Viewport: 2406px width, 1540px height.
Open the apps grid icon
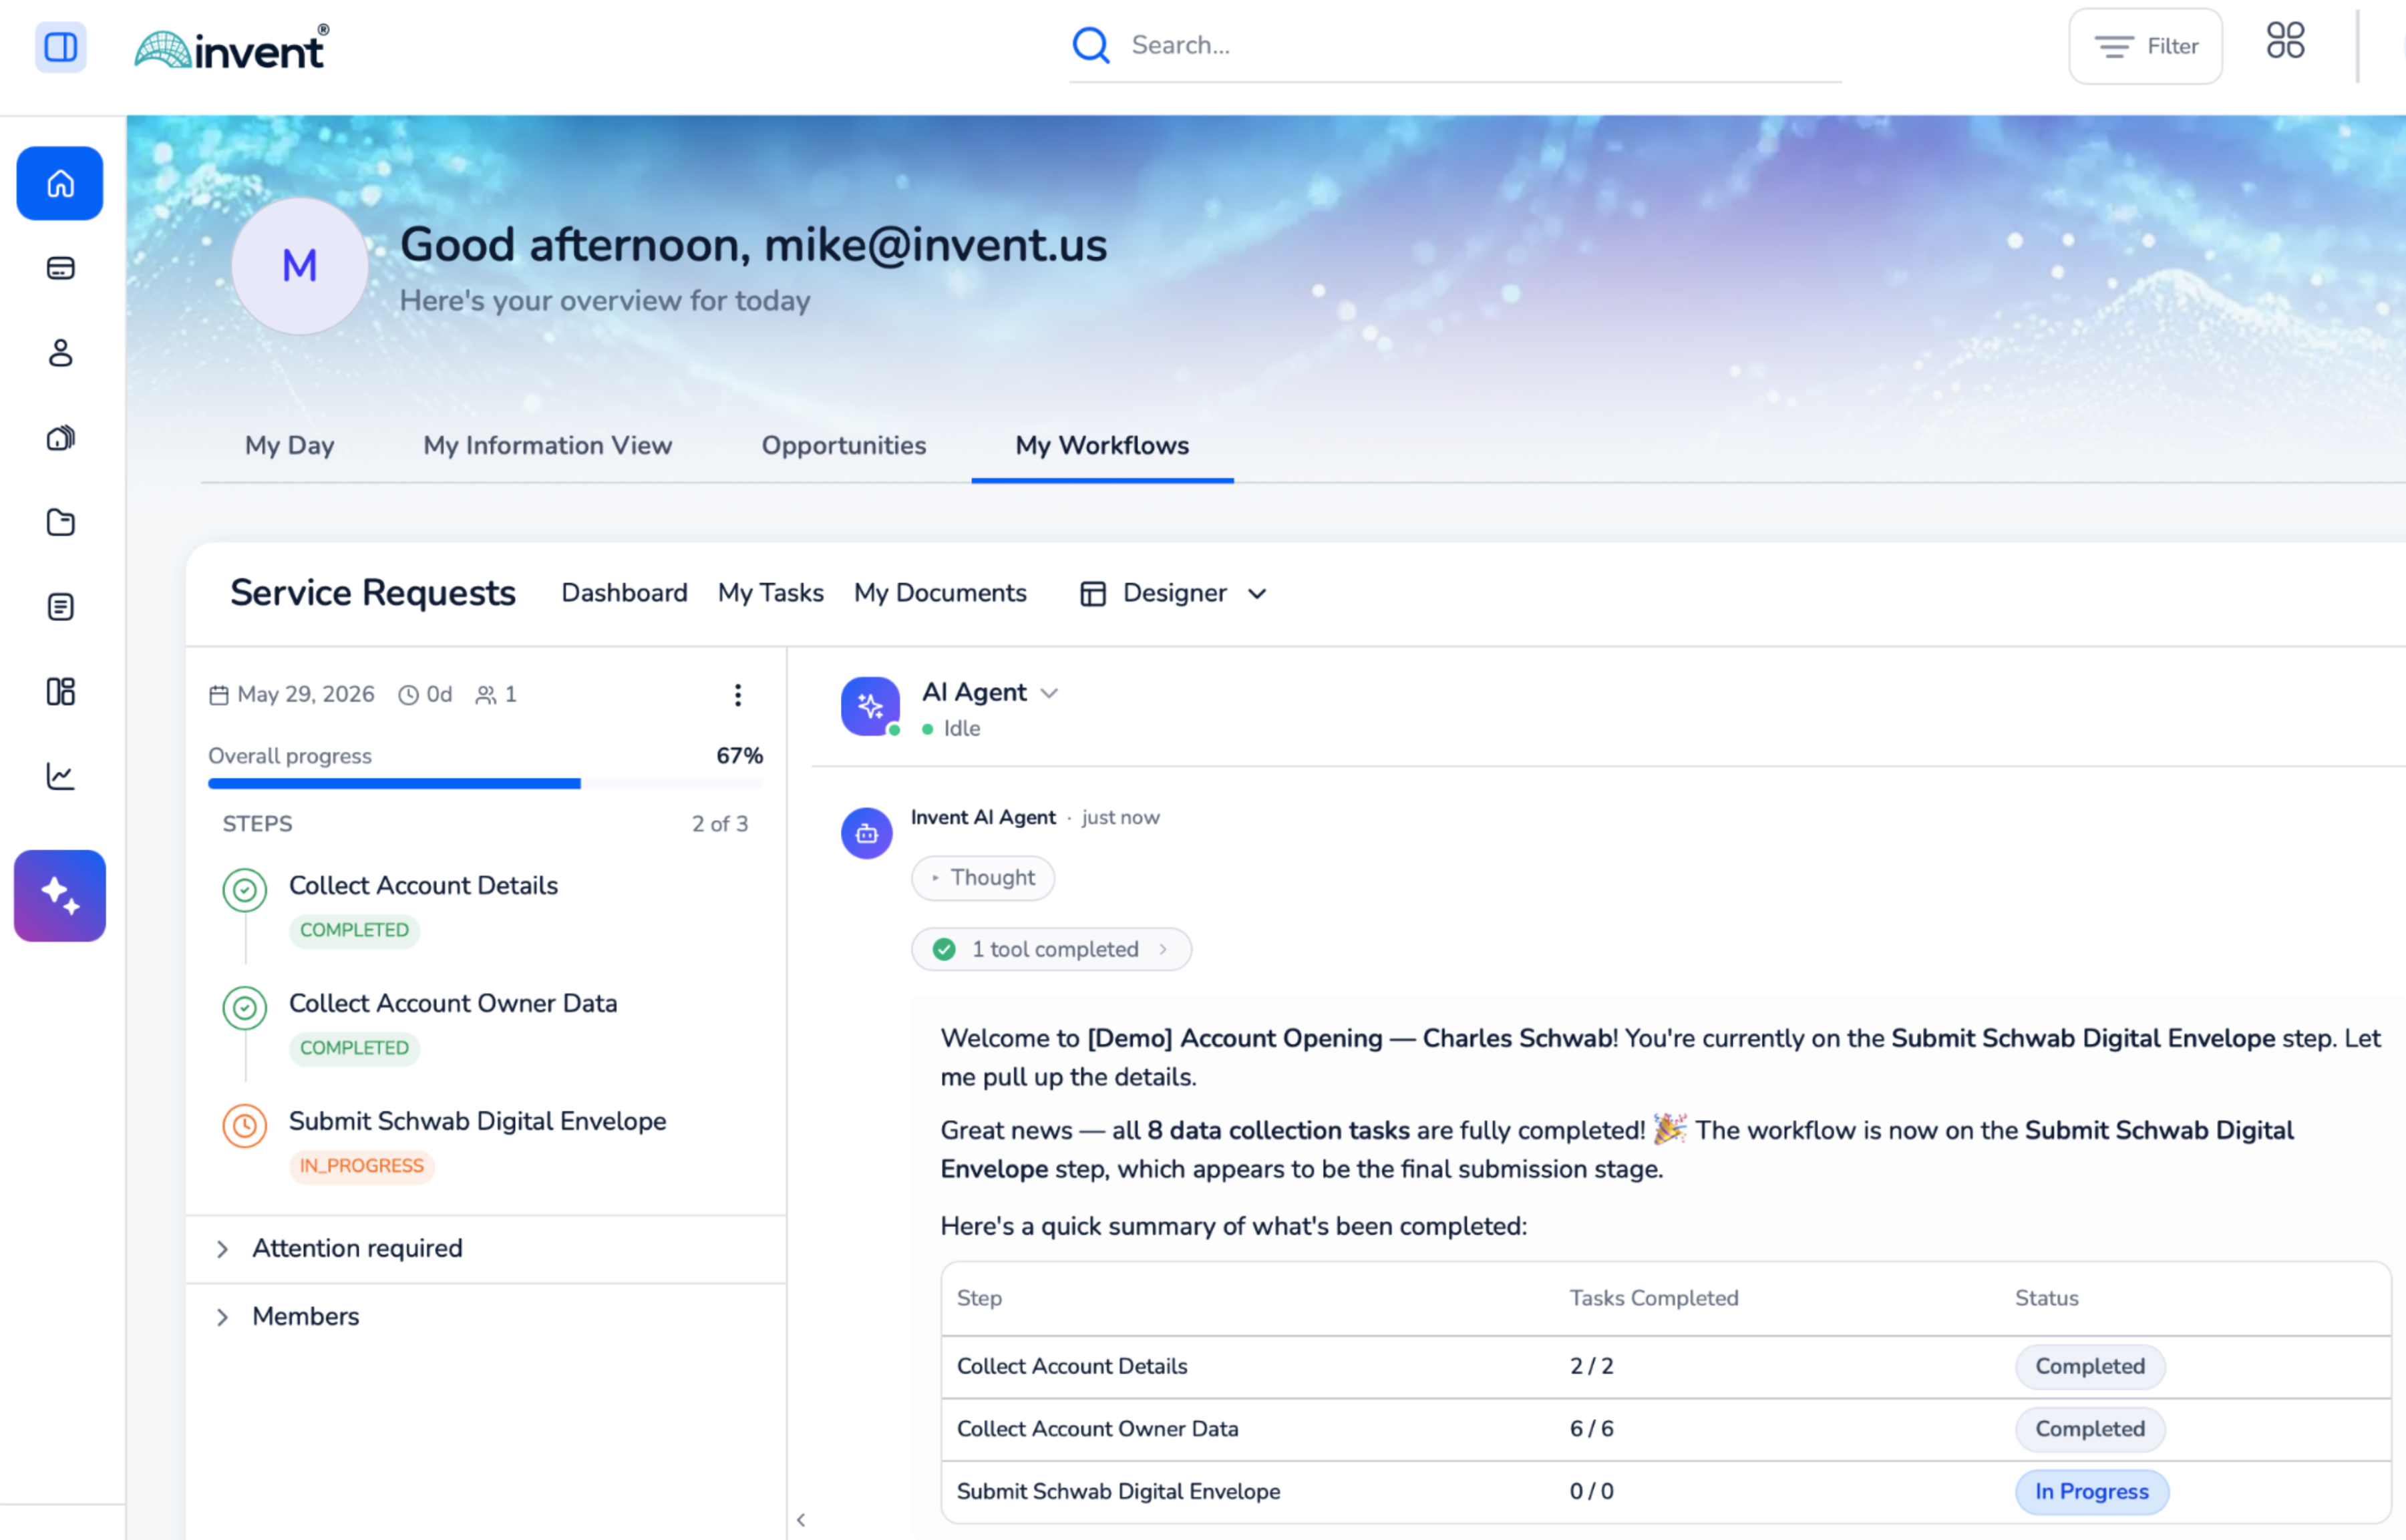pyautogui.click(x=2285, y=41)
